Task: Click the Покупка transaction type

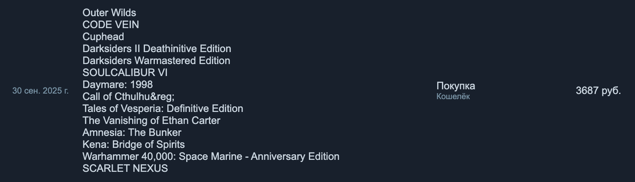Action: (x=456, y=86)
